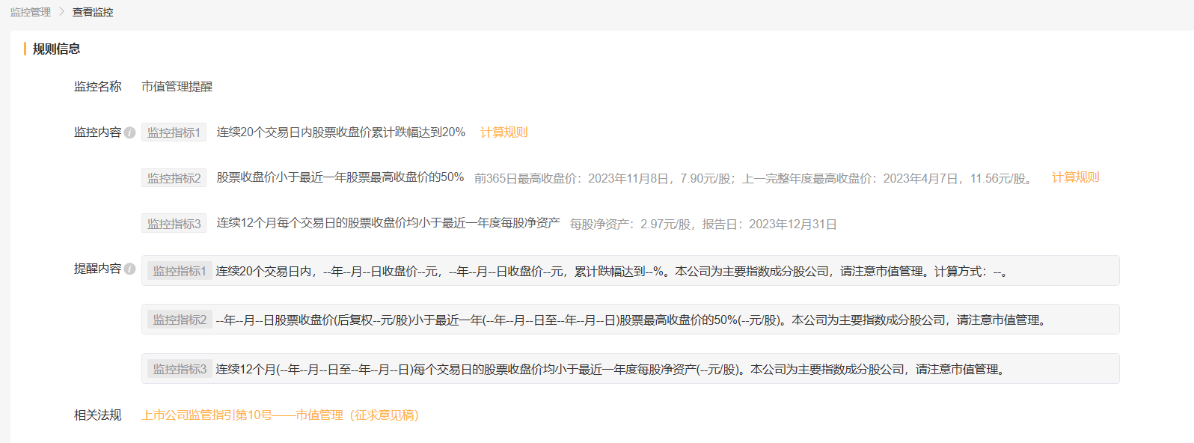
Task: Click text 连续20个交易日内股票收盘价累计跌幅达到20%
Action: [341, 132]
